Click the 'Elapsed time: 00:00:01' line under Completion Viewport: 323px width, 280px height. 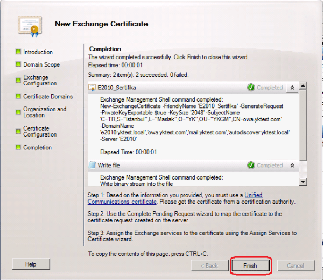click(x=115, y=65)
